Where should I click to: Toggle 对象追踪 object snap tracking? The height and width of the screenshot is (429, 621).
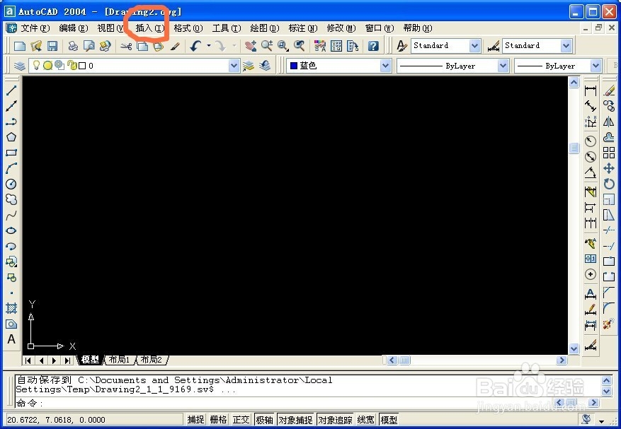click(x=335, y=420)
